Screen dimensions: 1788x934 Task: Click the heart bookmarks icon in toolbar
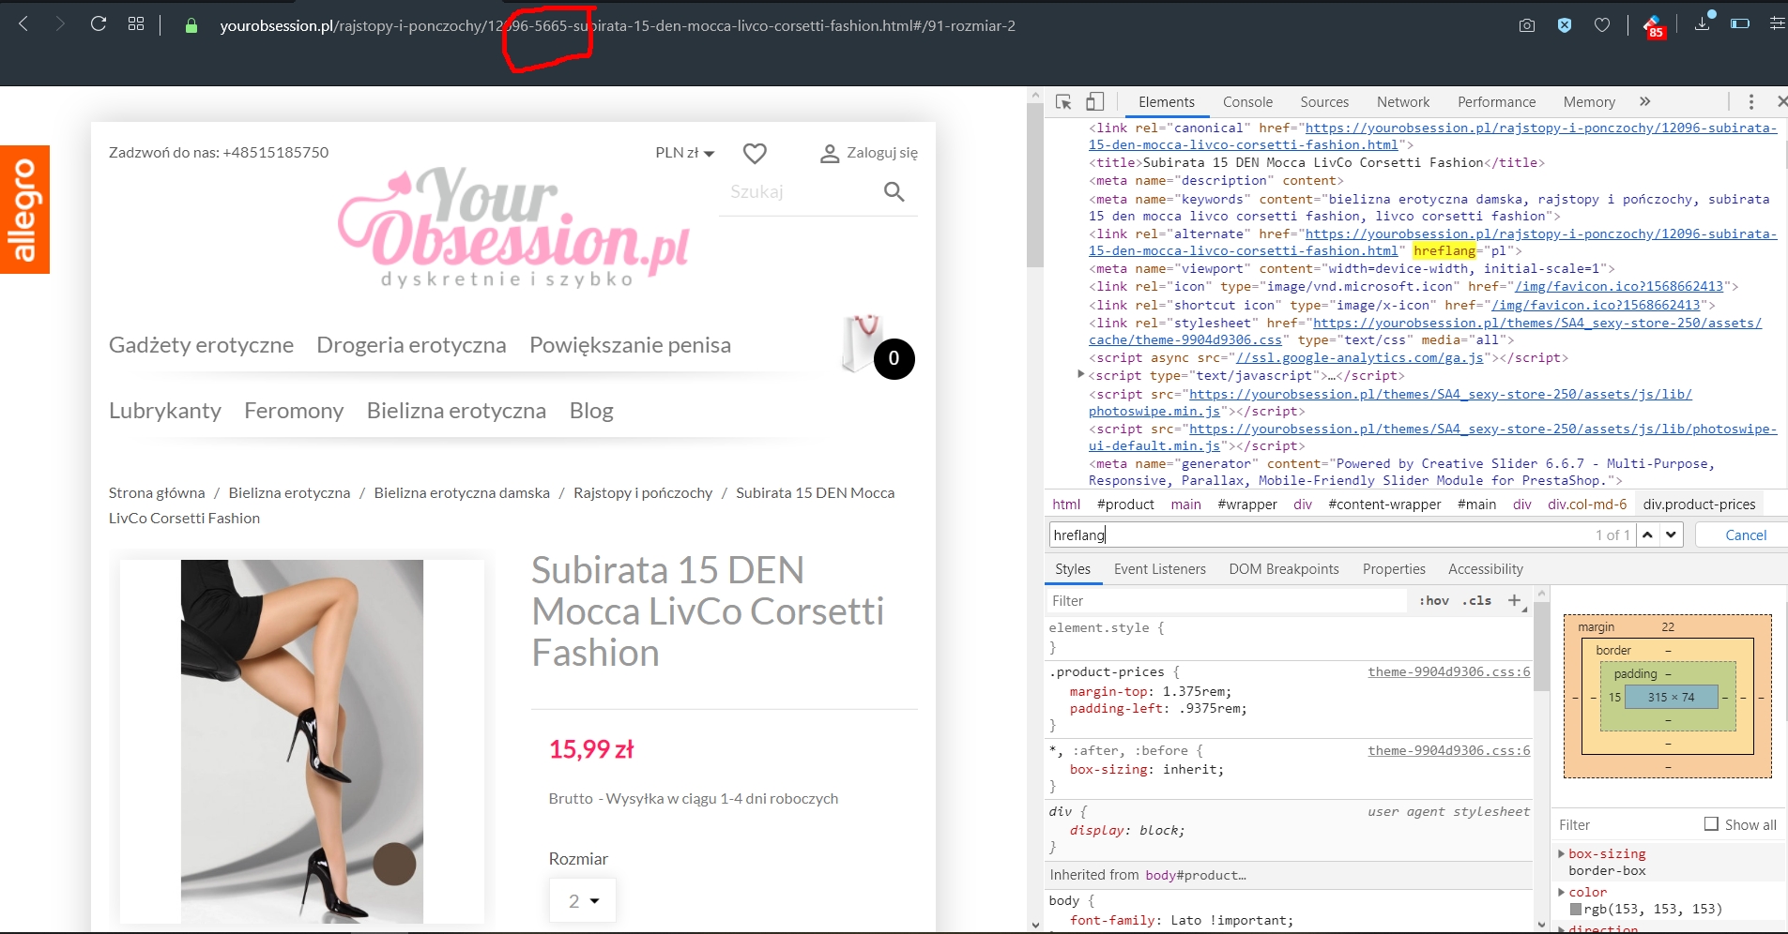click(1603, 25)
